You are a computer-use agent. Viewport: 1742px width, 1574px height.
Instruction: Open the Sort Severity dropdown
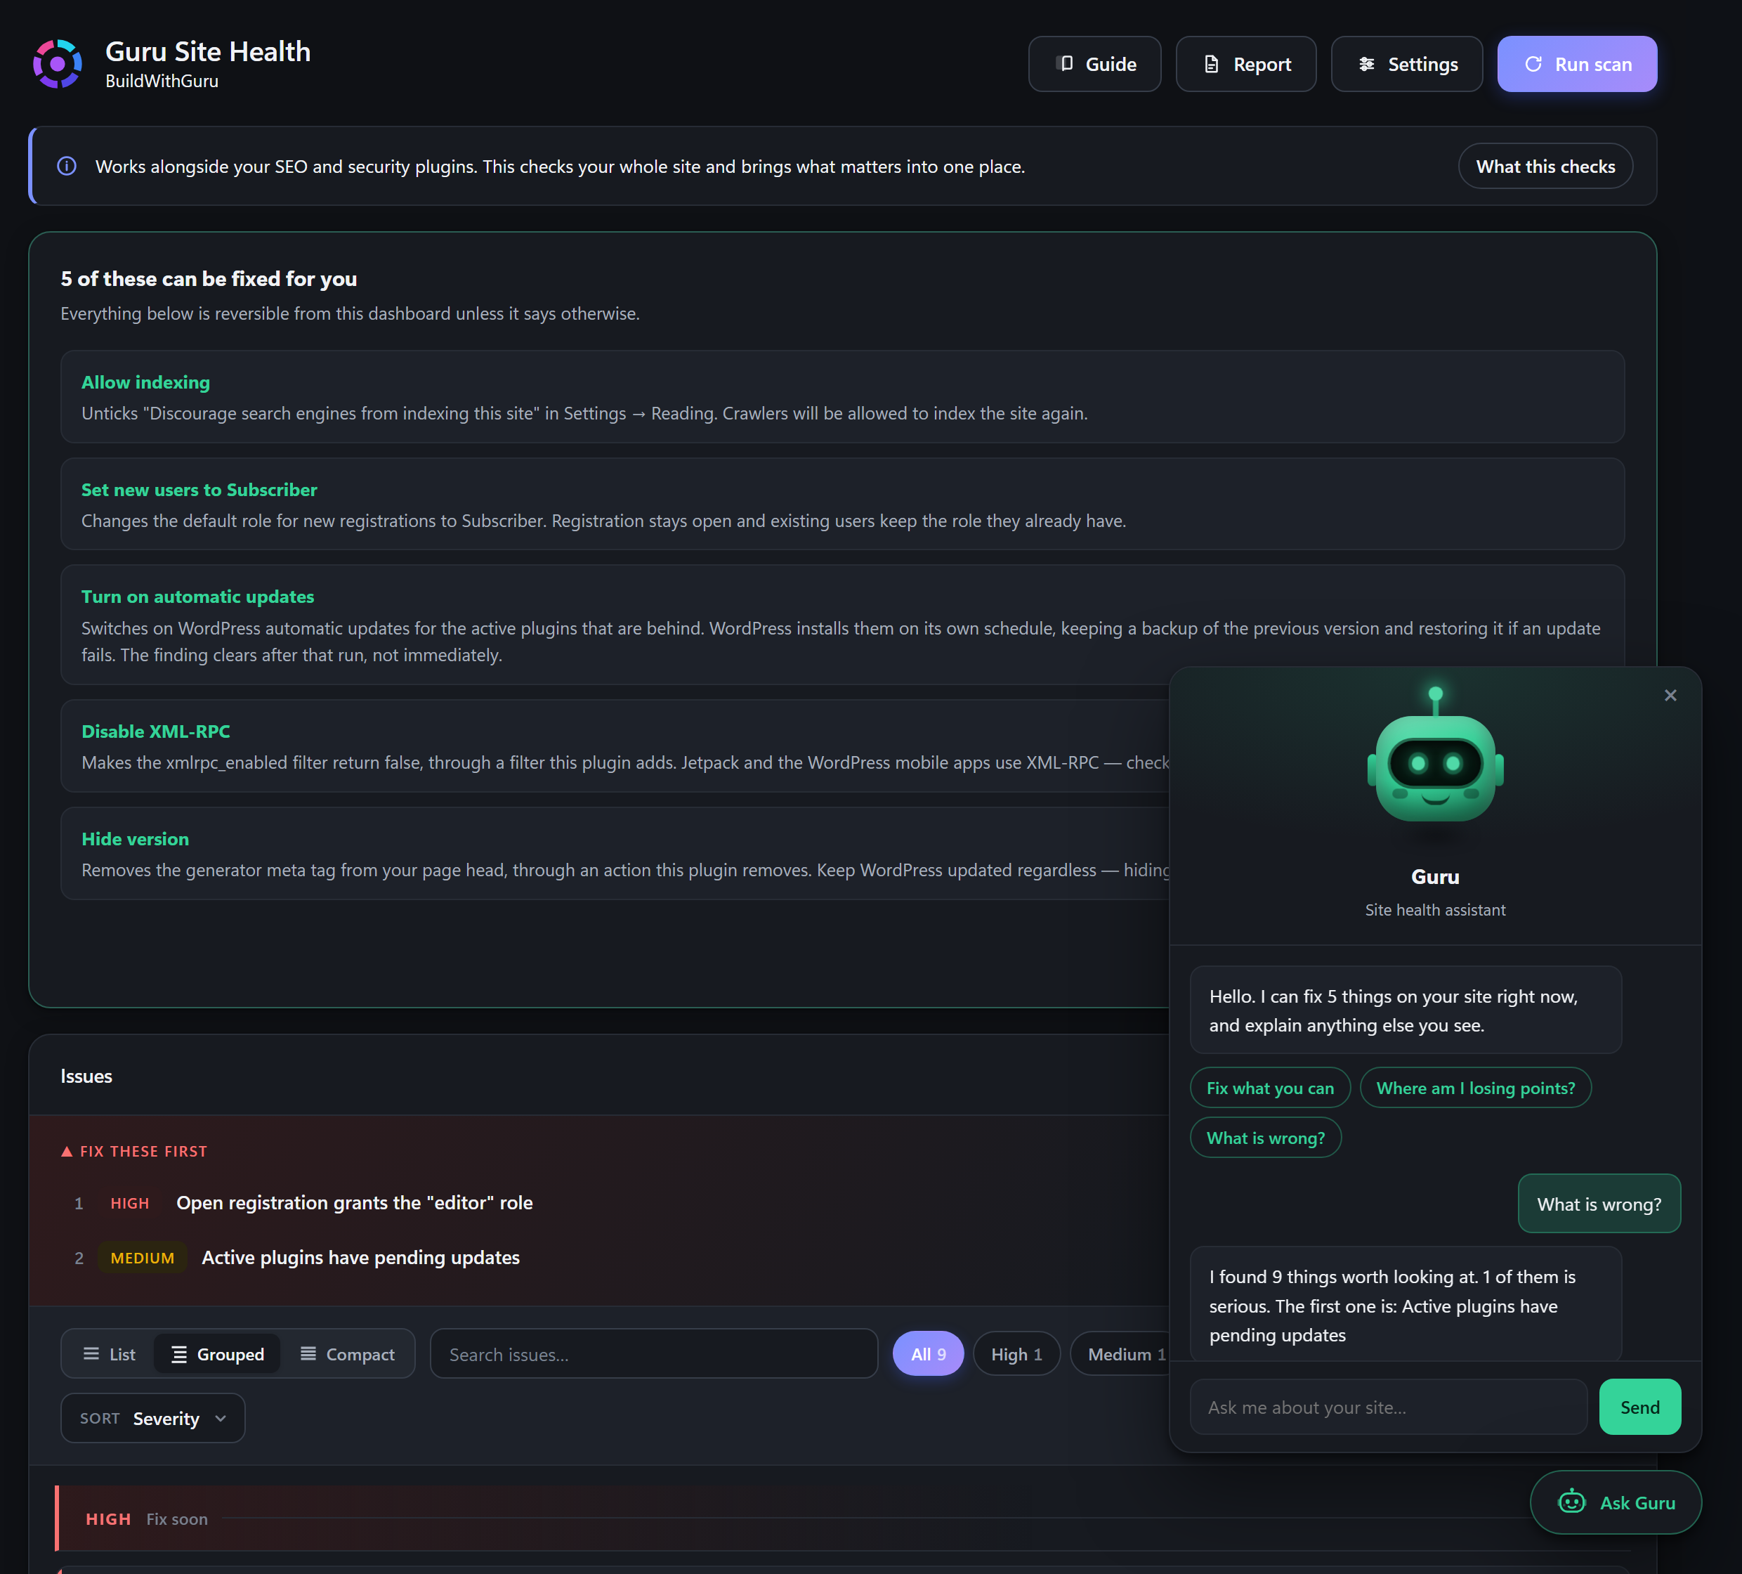153,1417
